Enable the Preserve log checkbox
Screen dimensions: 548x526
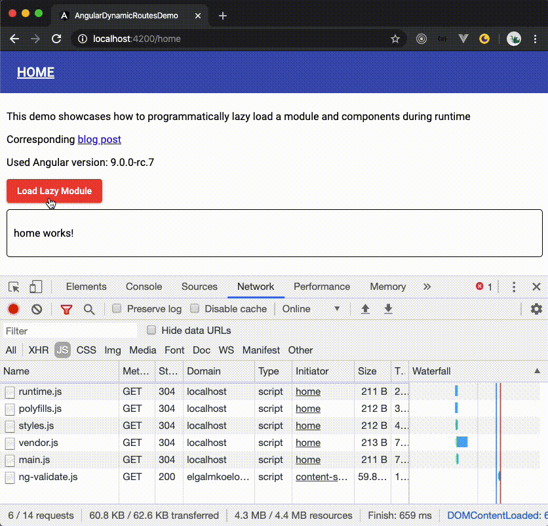116,308
